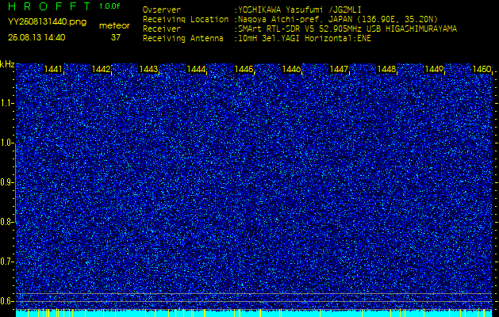
Task: Click the 1443 time marker
Action: [148, 69]
